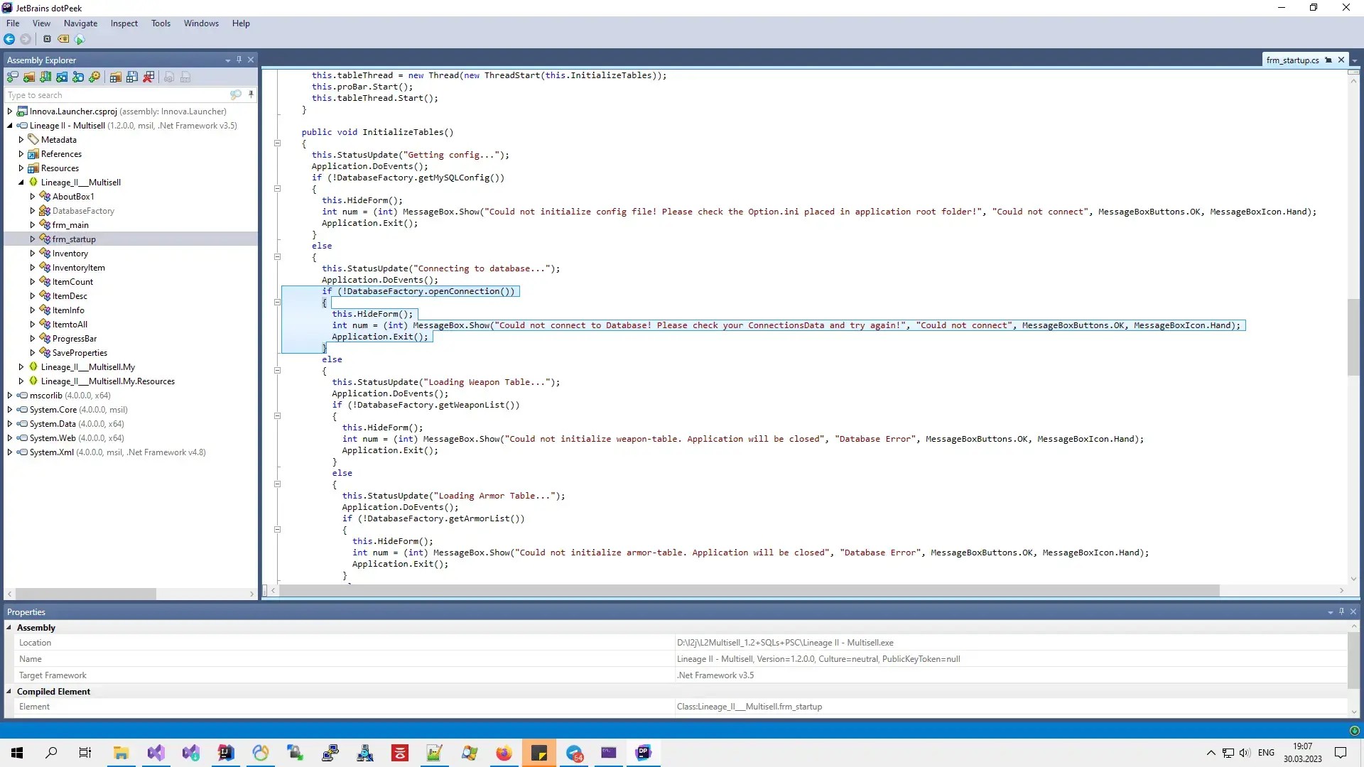
Task: Save the current assembly list
Action: [x=132, y=77]
